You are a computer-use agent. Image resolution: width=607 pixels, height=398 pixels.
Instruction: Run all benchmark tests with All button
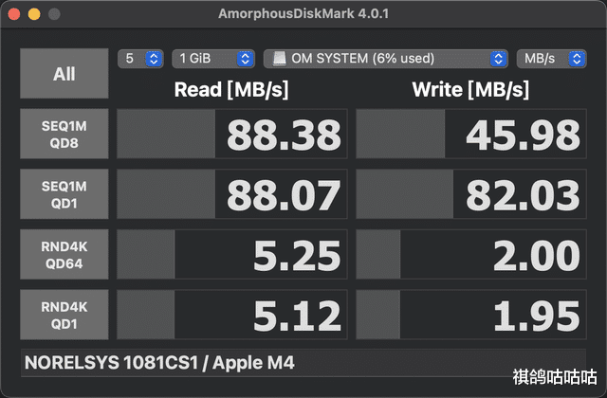tap(64, 74)
